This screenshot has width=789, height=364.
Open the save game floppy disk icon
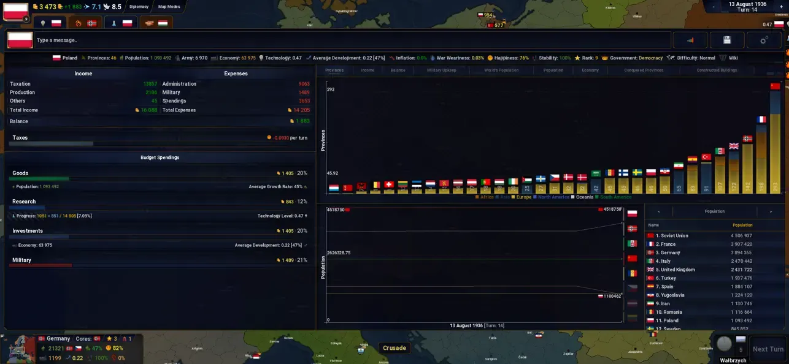pos(726,40)
